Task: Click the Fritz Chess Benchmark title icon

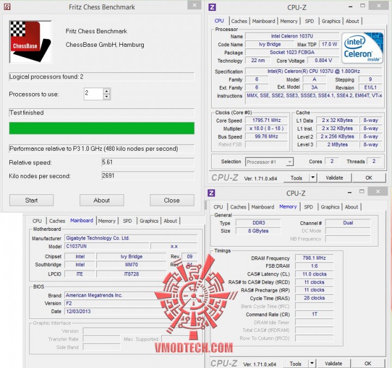Action: 7,7
